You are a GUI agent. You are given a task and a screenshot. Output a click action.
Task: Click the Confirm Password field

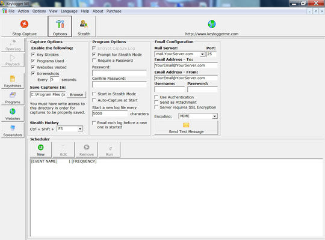pyautogui.click(x=119, y=85)
